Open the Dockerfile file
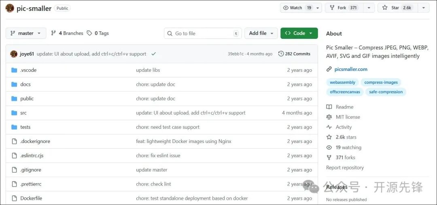 [31, 198]
